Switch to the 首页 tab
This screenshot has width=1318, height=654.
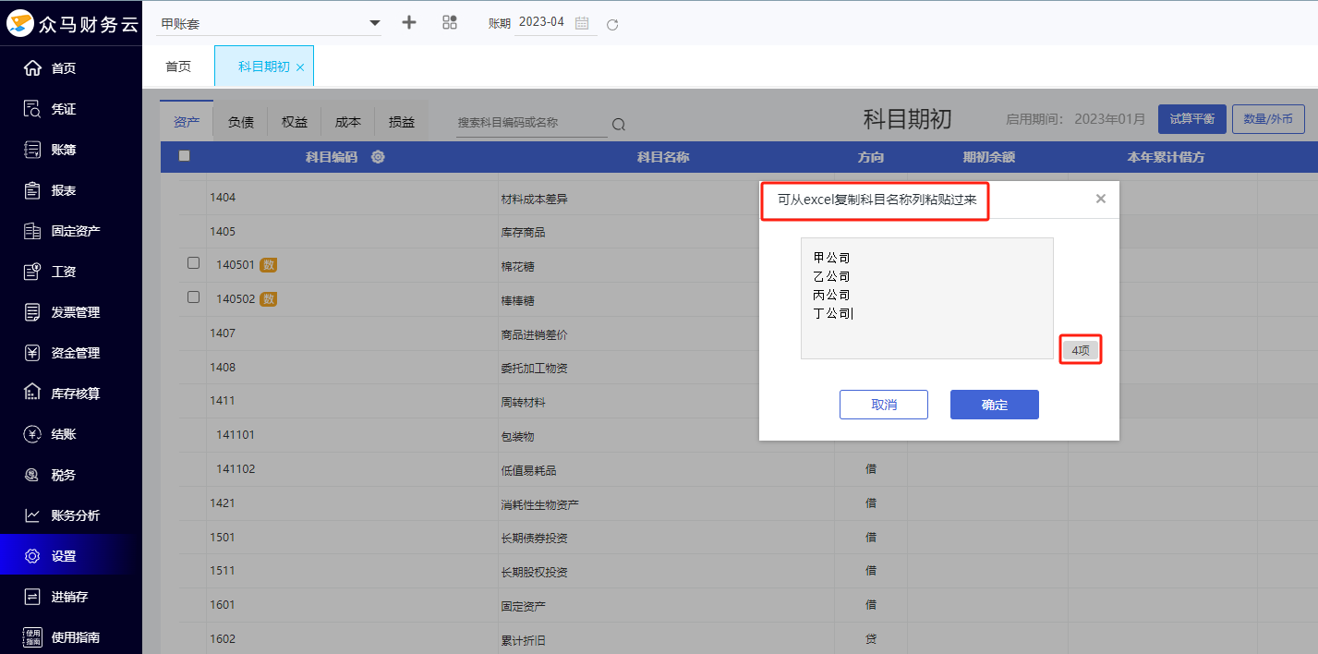pos(178,67)
